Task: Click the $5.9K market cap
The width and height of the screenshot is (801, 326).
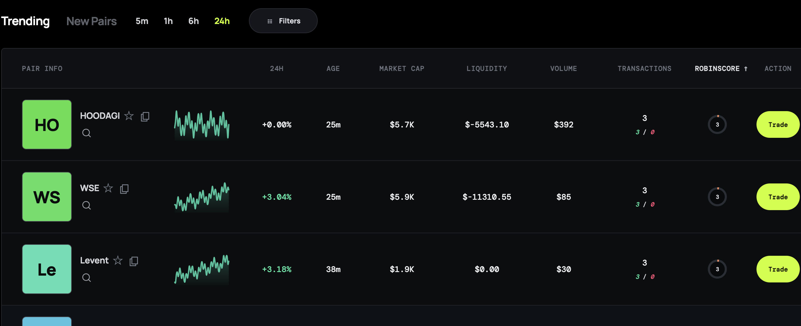Action: tap(402, 197)
